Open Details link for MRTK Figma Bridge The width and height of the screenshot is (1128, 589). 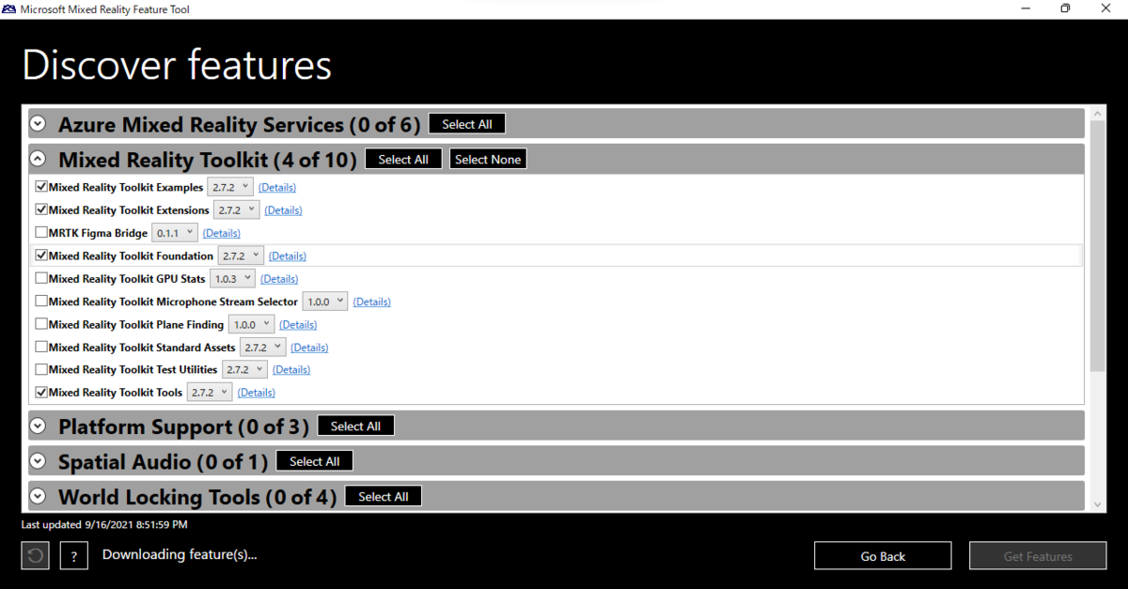pyautogui.click(x=222, y=233)
